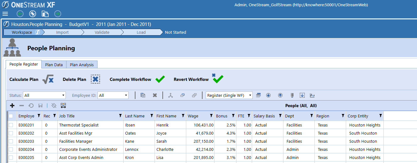The height and width of the screenshot is (163, 417).
Task: Click the boxed download arrow icon
Action: tap(302, 95)
